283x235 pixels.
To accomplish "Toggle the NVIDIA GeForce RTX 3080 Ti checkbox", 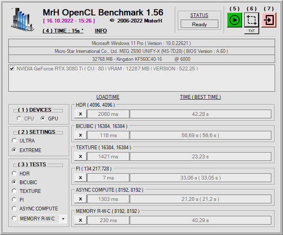I will coord(12,68).
